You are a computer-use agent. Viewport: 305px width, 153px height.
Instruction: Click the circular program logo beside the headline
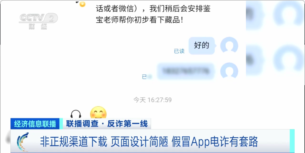(23, 142)
